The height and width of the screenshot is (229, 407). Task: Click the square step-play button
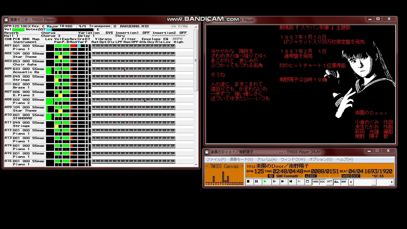[x=307, y=181]
